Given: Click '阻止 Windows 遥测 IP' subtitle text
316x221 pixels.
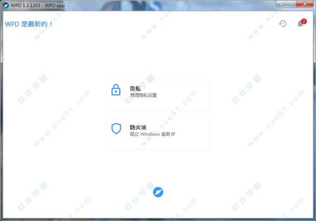Looking at the screenshot, I should (153, 134).
